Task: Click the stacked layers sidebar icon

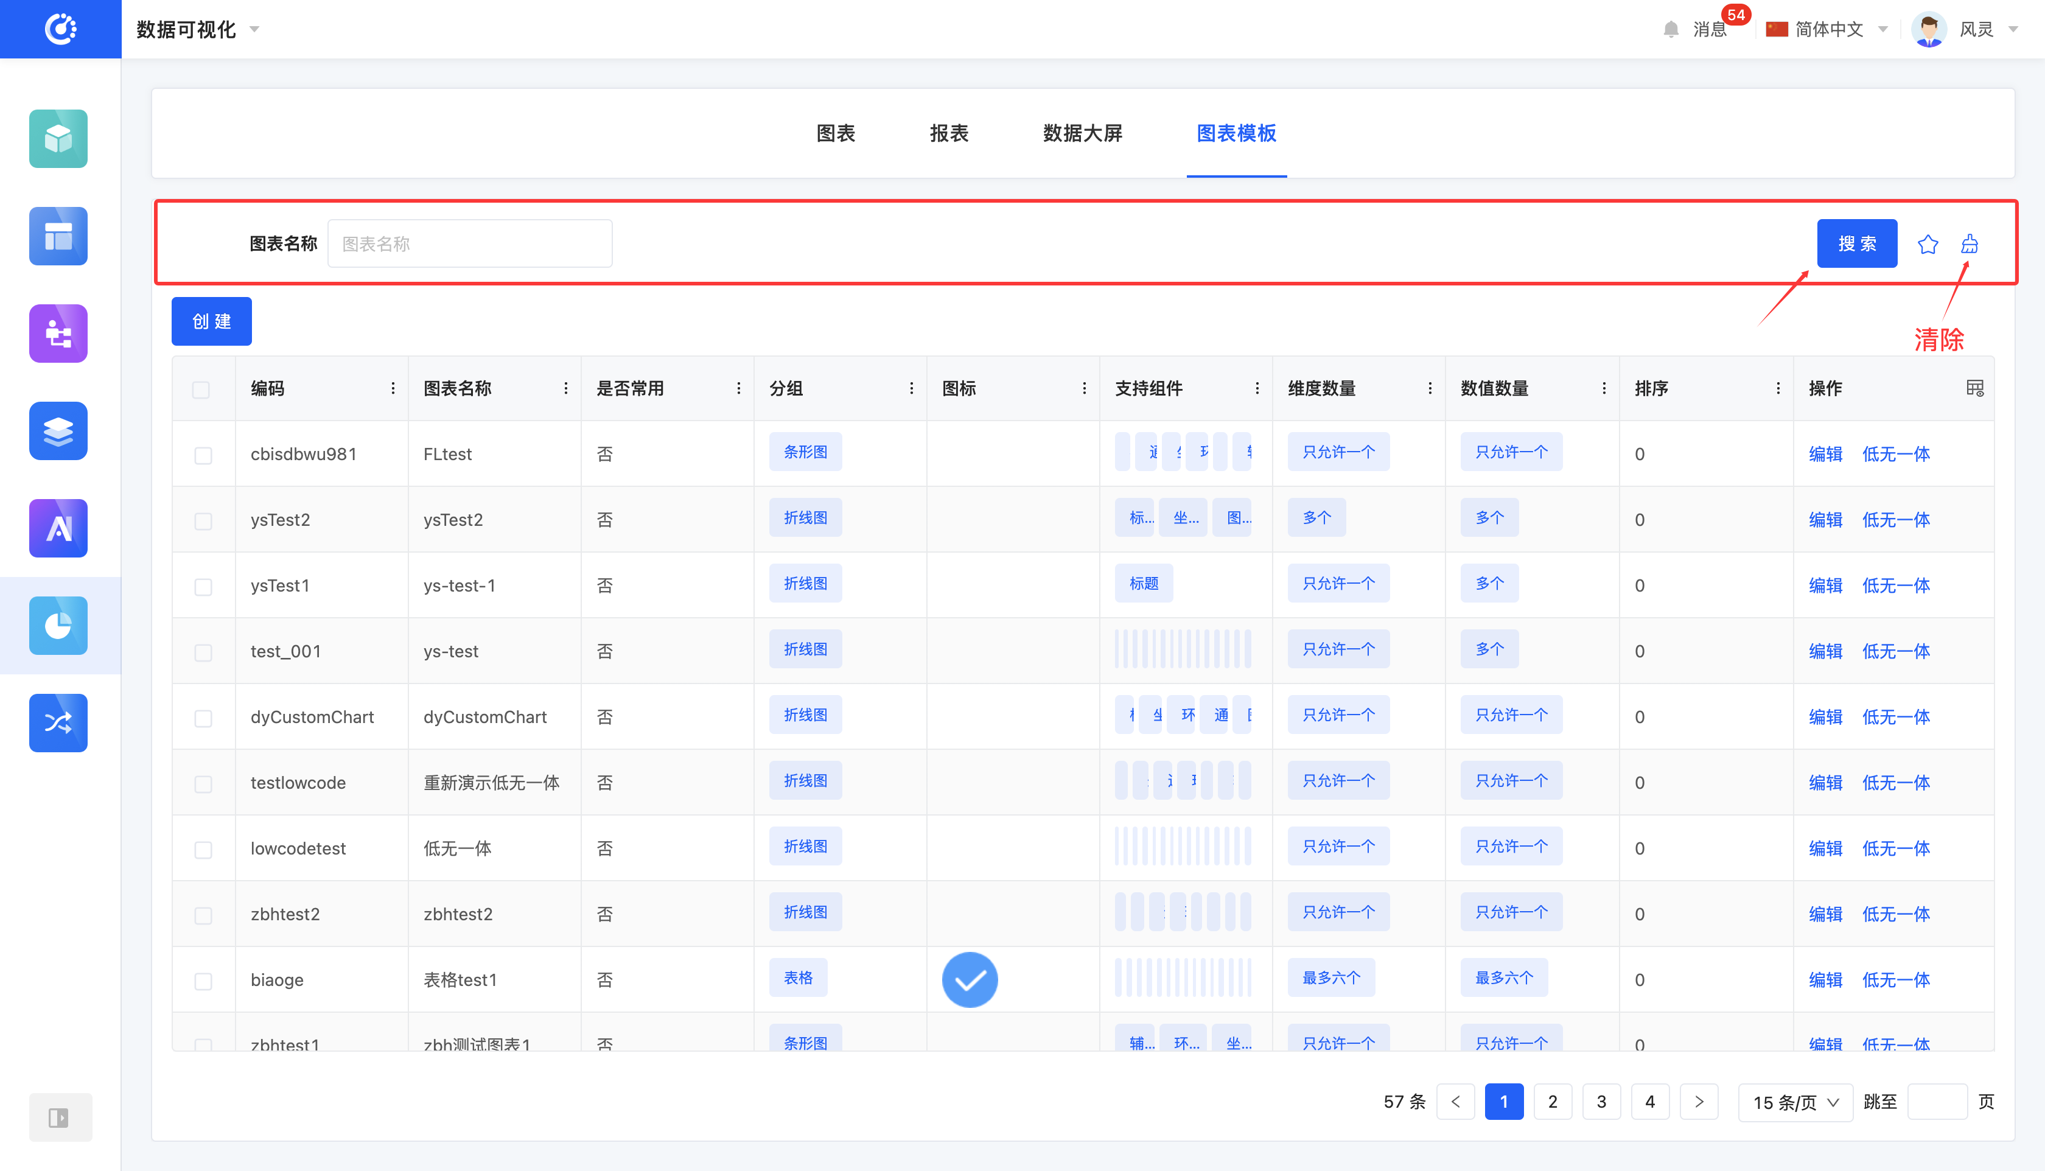Action: point(58,430)
